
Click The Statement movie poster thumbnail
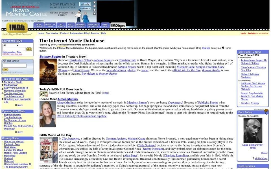click(49, 150)
